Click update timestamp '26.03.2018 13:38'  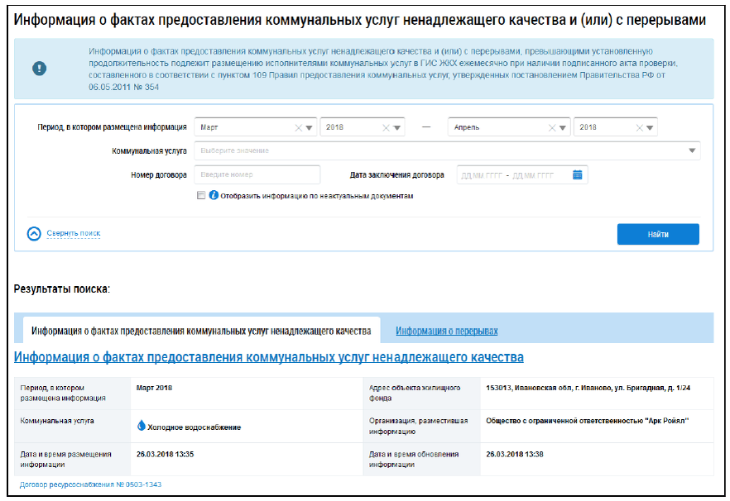515,454
